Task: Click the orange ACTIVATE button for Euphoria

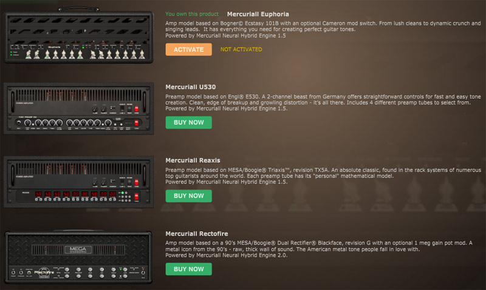Action: (x=188, y=50)
